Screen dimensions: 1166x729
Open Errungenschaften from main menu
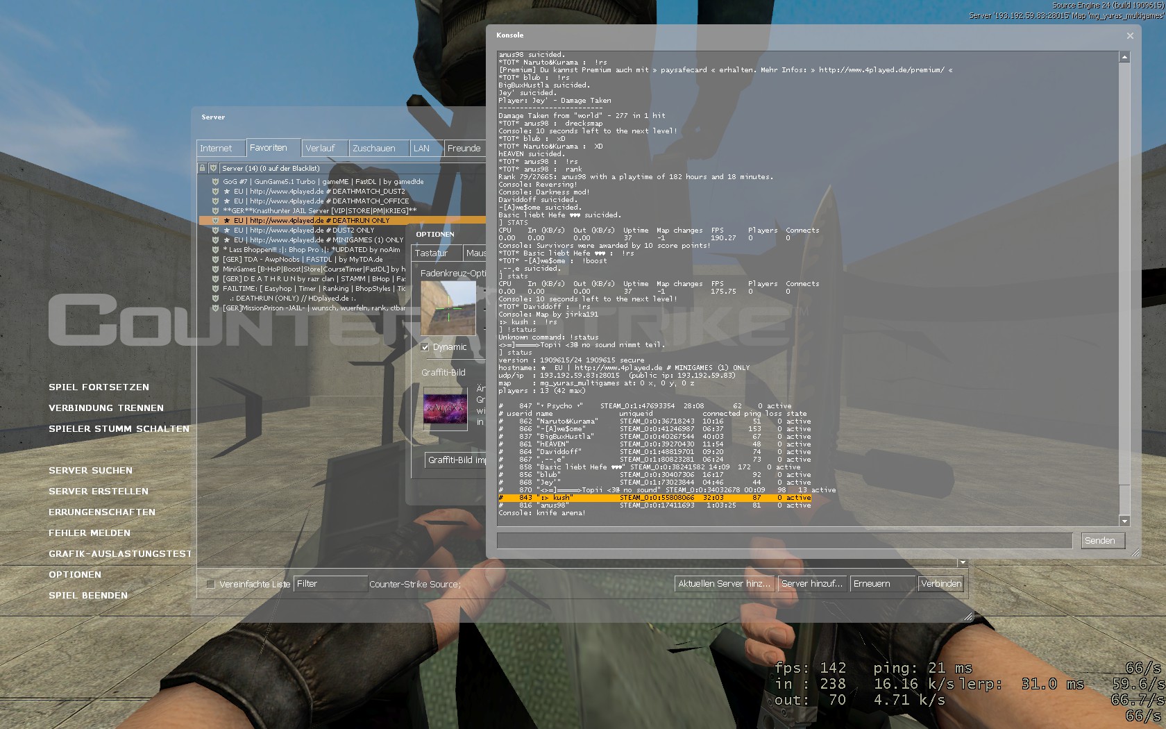102,512
